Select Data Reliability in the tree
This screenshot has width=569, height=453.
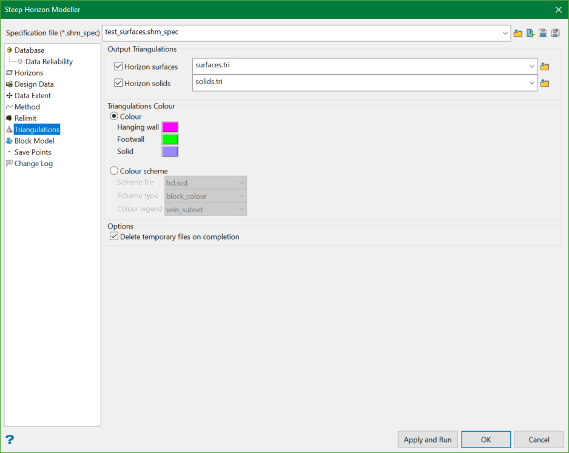49,61
